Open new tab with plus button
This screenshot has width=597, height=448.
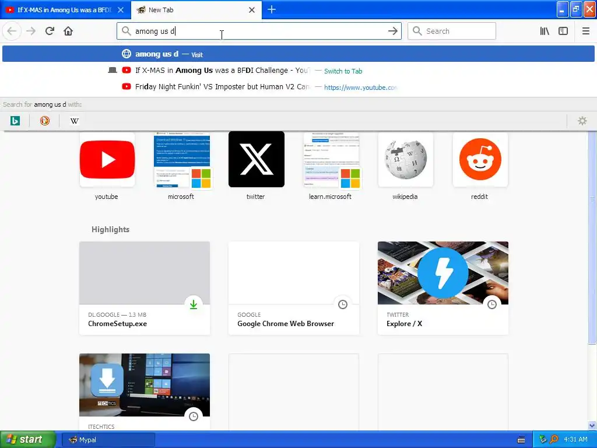coord(272,9)
